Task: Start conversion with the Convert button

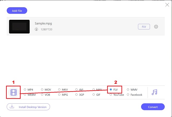Action: (x=153, y=107)
